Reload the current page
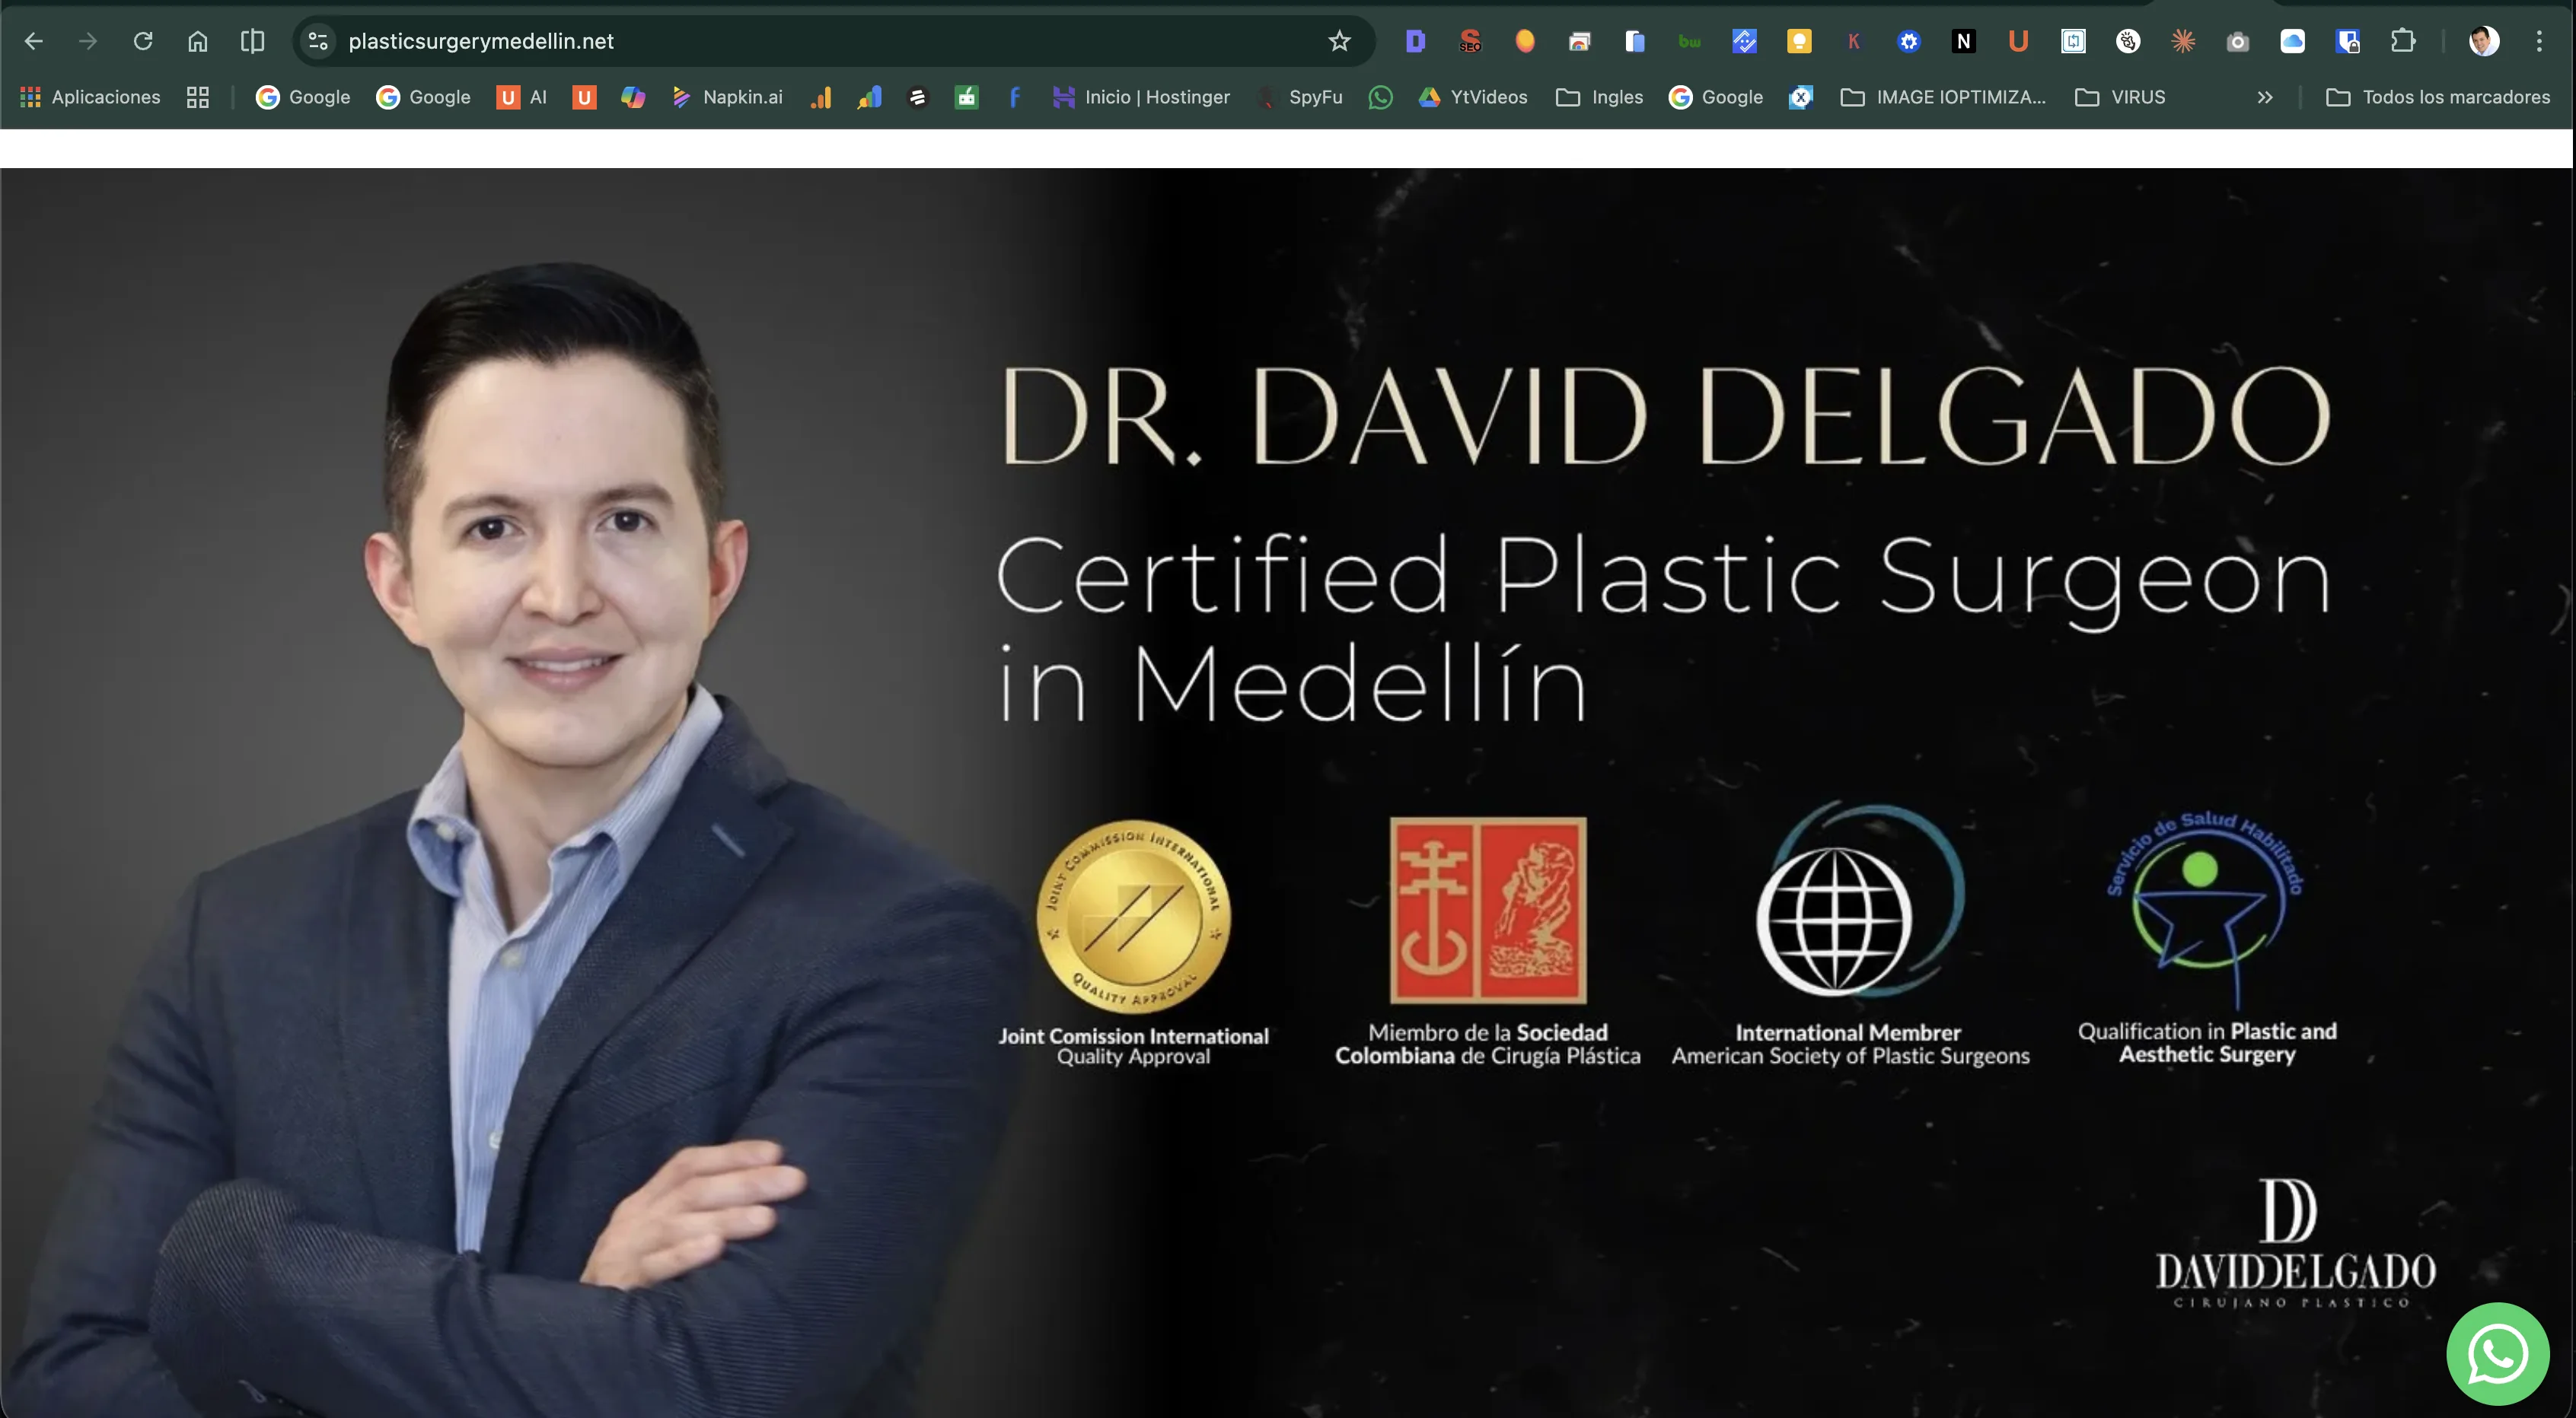Screen dimensions: 2576x1418 143,41
